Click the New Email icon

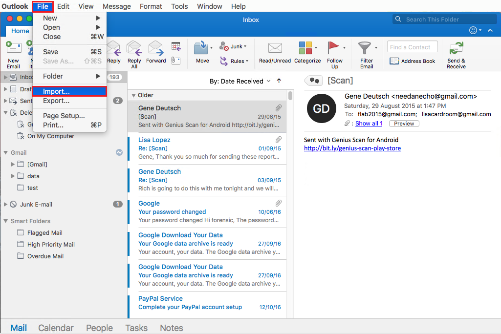point(13,48)
